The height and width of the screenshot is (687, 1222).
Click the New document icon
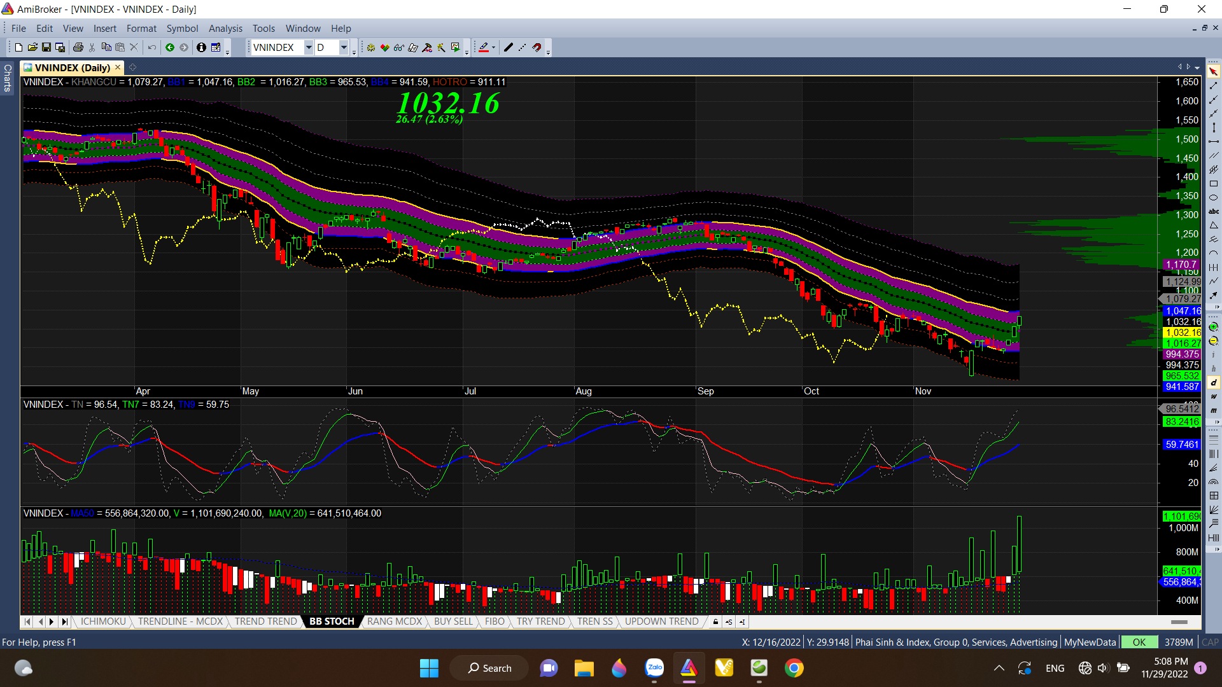[x=18, y=47]
